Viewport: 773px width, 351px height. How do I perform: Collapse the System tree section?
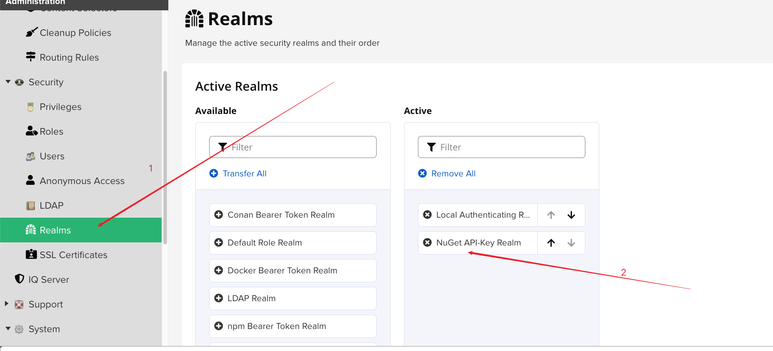point(8,329)
